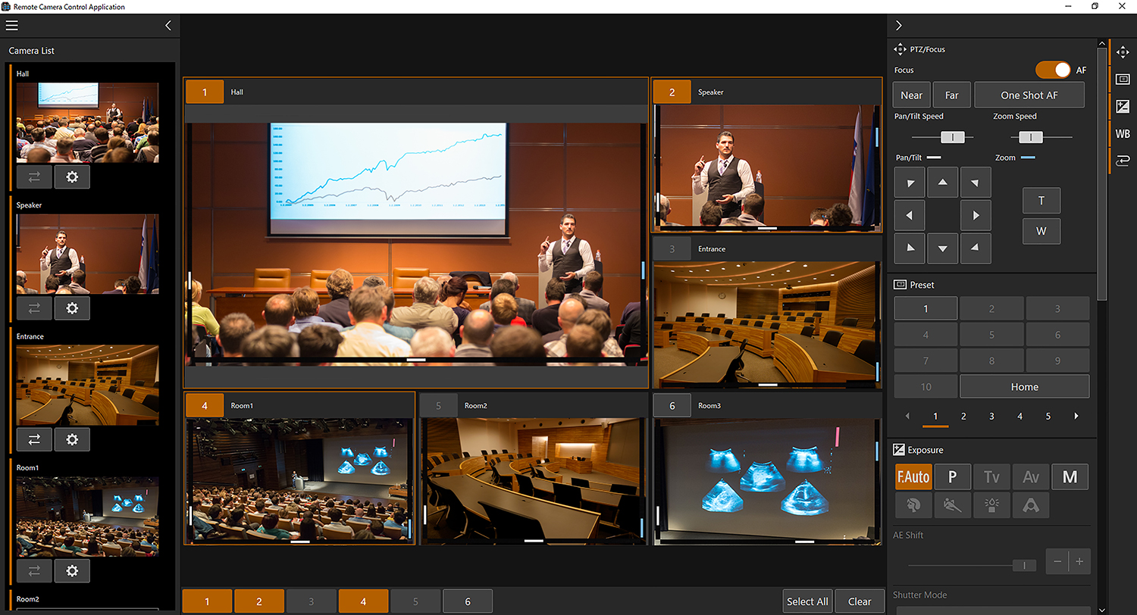Select the Full Auto exposure mode
Viewport: 1137px width, 615px height.
point(913,477)
